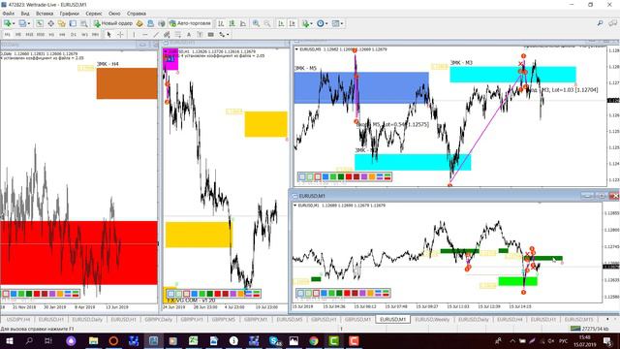620x349 pixels.
Task: Zoom out on the active chart
Action: (267, 23)
